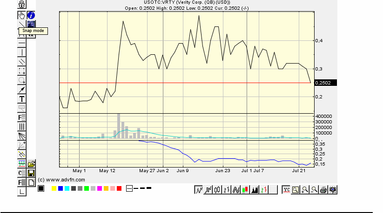Pick the blue color swatch
383x213 pixels.
click(x=60, y=188)
